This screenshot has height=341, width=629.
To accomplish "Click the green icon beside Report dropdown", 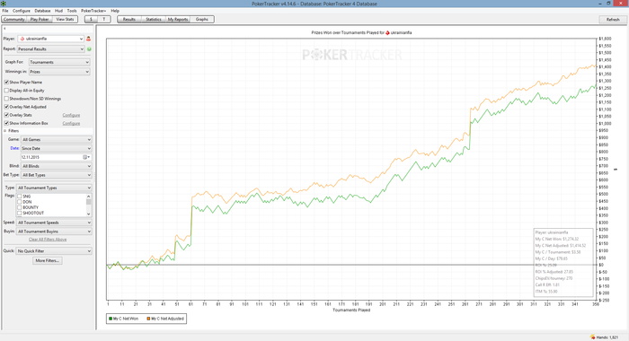I will (x=89, y=48).
